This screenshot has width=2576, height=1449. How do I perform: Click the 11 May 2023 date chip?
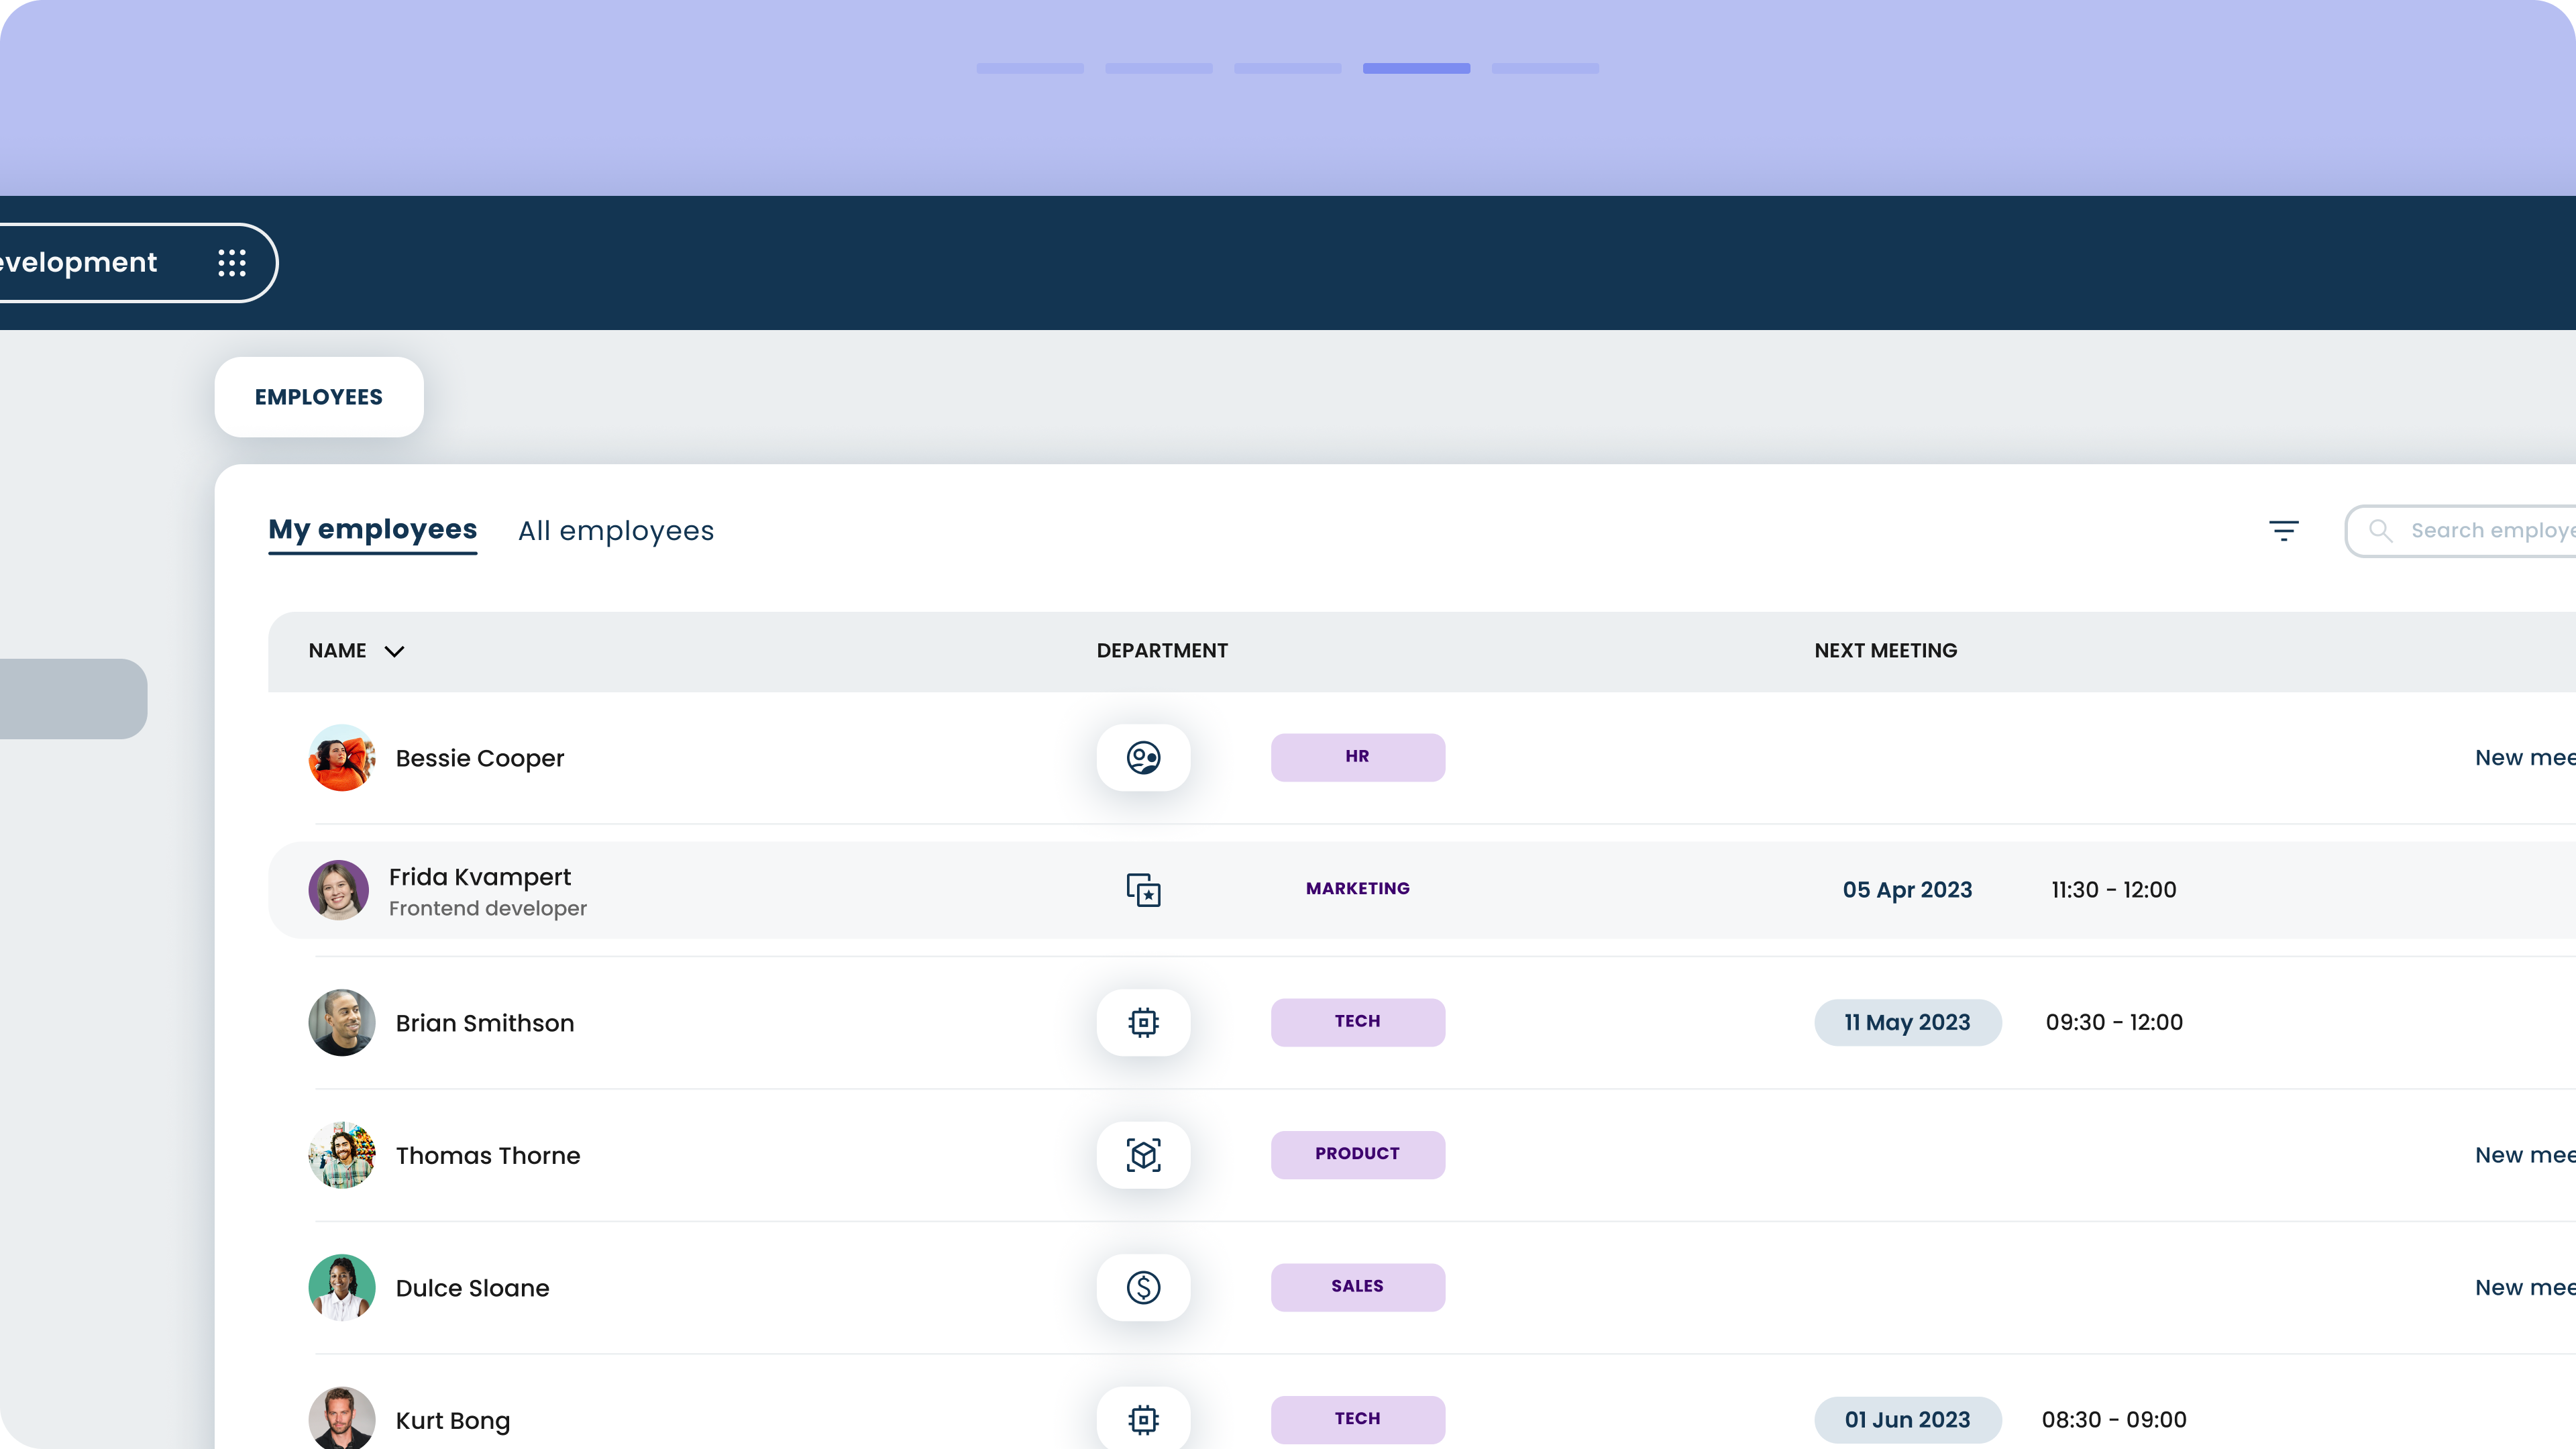pos(1907,1023)
